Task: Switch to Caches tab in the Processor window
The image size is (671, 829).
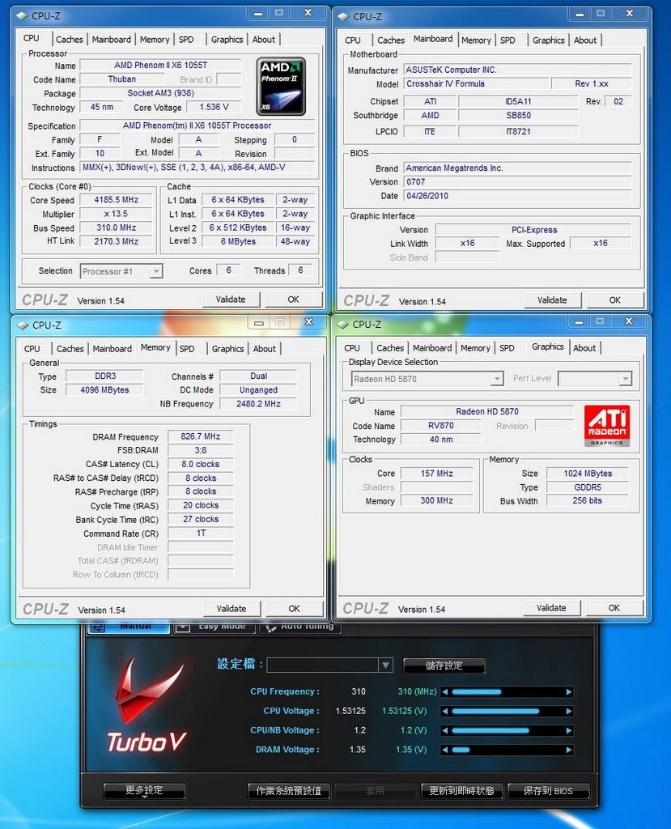Action: tap(70, 40)
